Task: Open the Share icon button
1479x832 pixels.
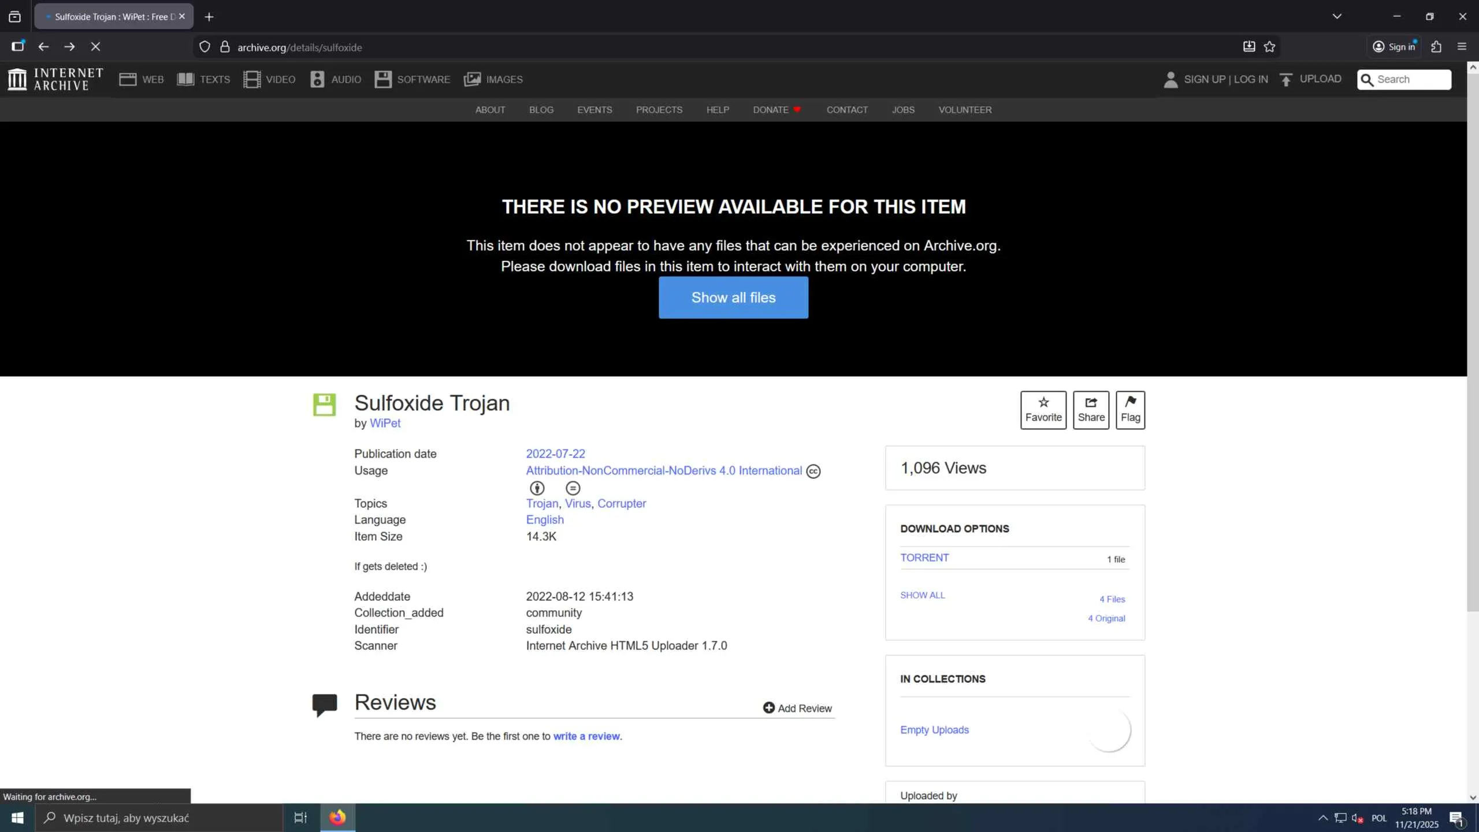Action: 1091,410
